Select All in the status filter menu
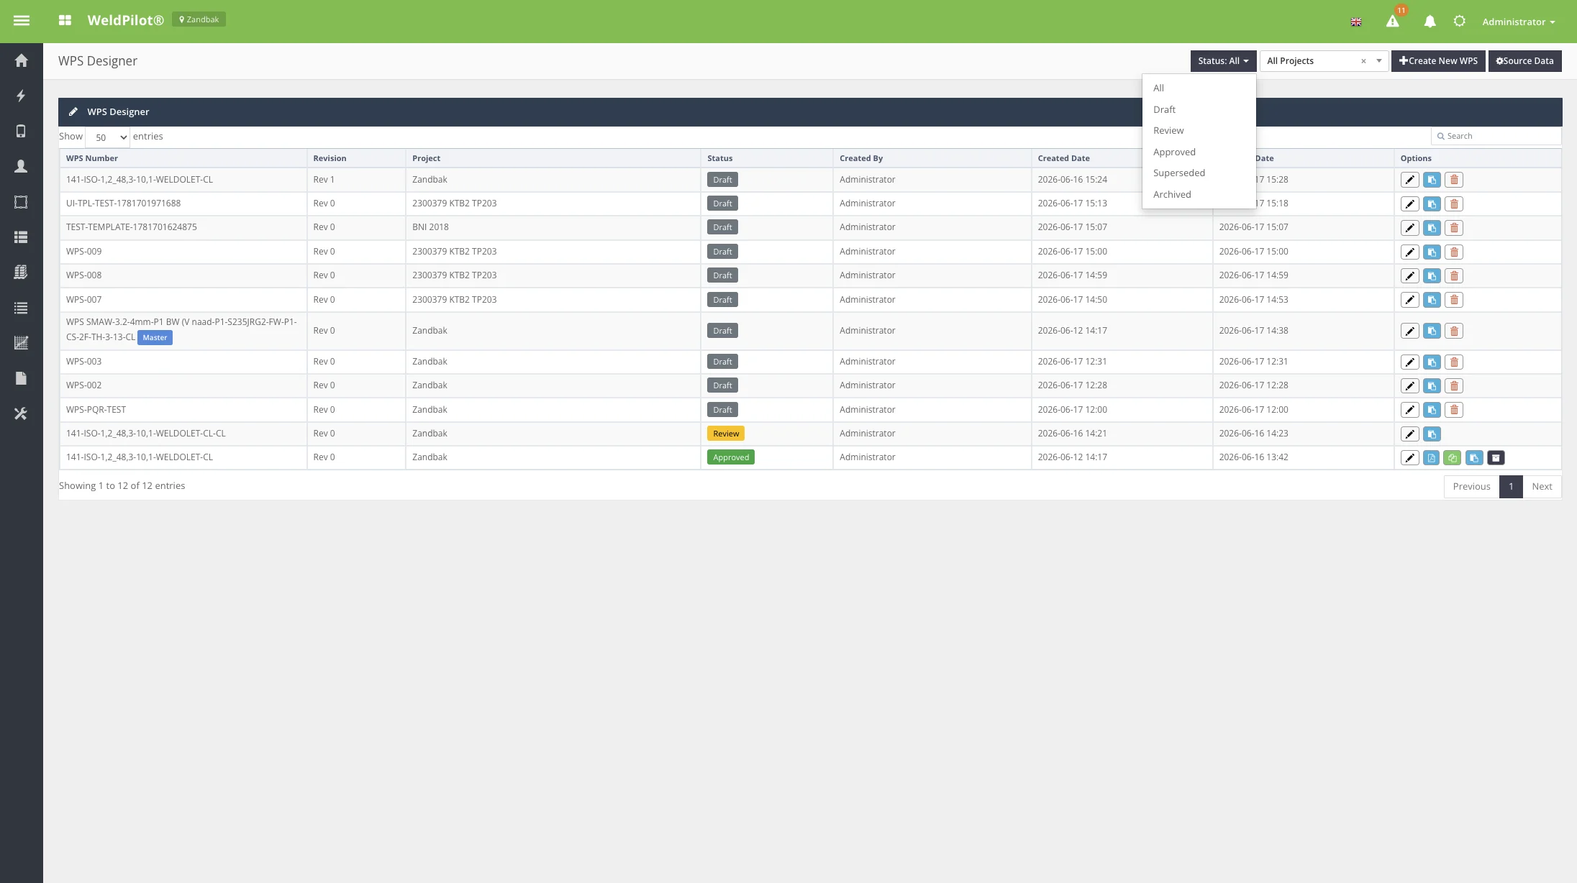 1199,88
